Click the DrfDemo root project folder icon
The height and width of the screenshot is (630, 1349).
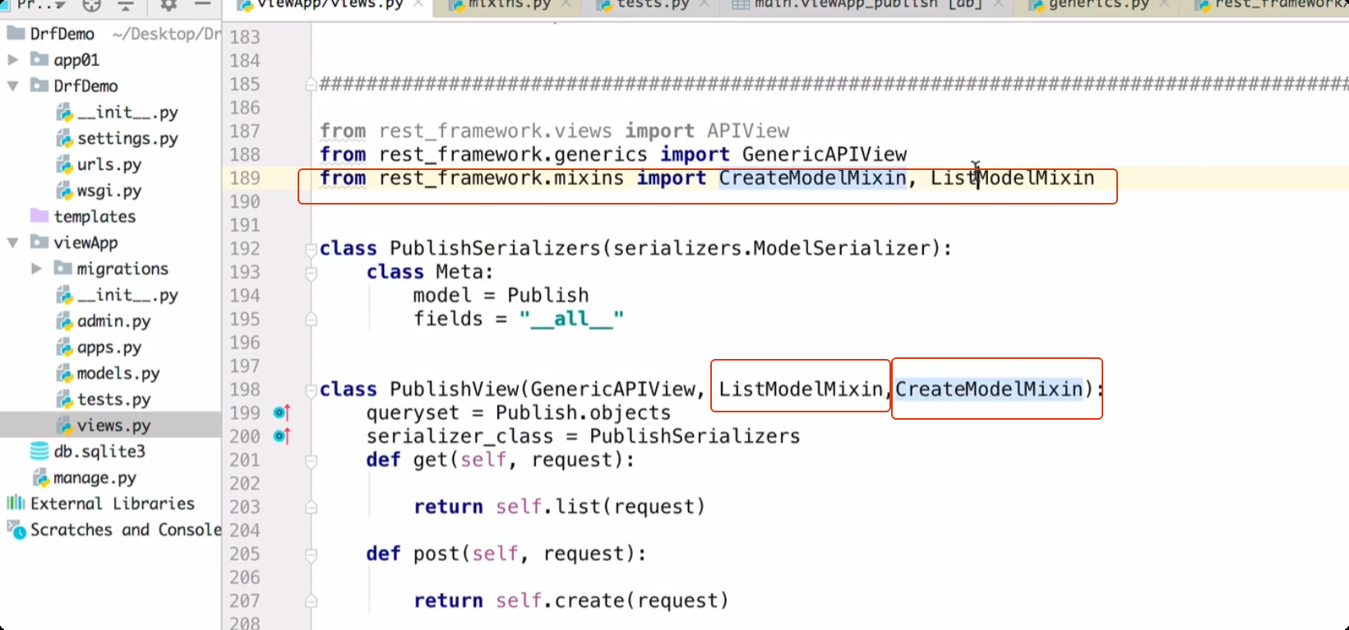[16, 34]
